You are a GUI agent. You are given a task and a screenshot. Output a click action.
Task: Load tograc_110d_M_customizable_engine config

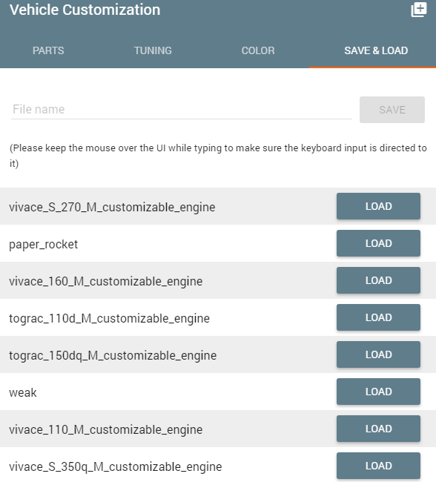pos(378,317)
